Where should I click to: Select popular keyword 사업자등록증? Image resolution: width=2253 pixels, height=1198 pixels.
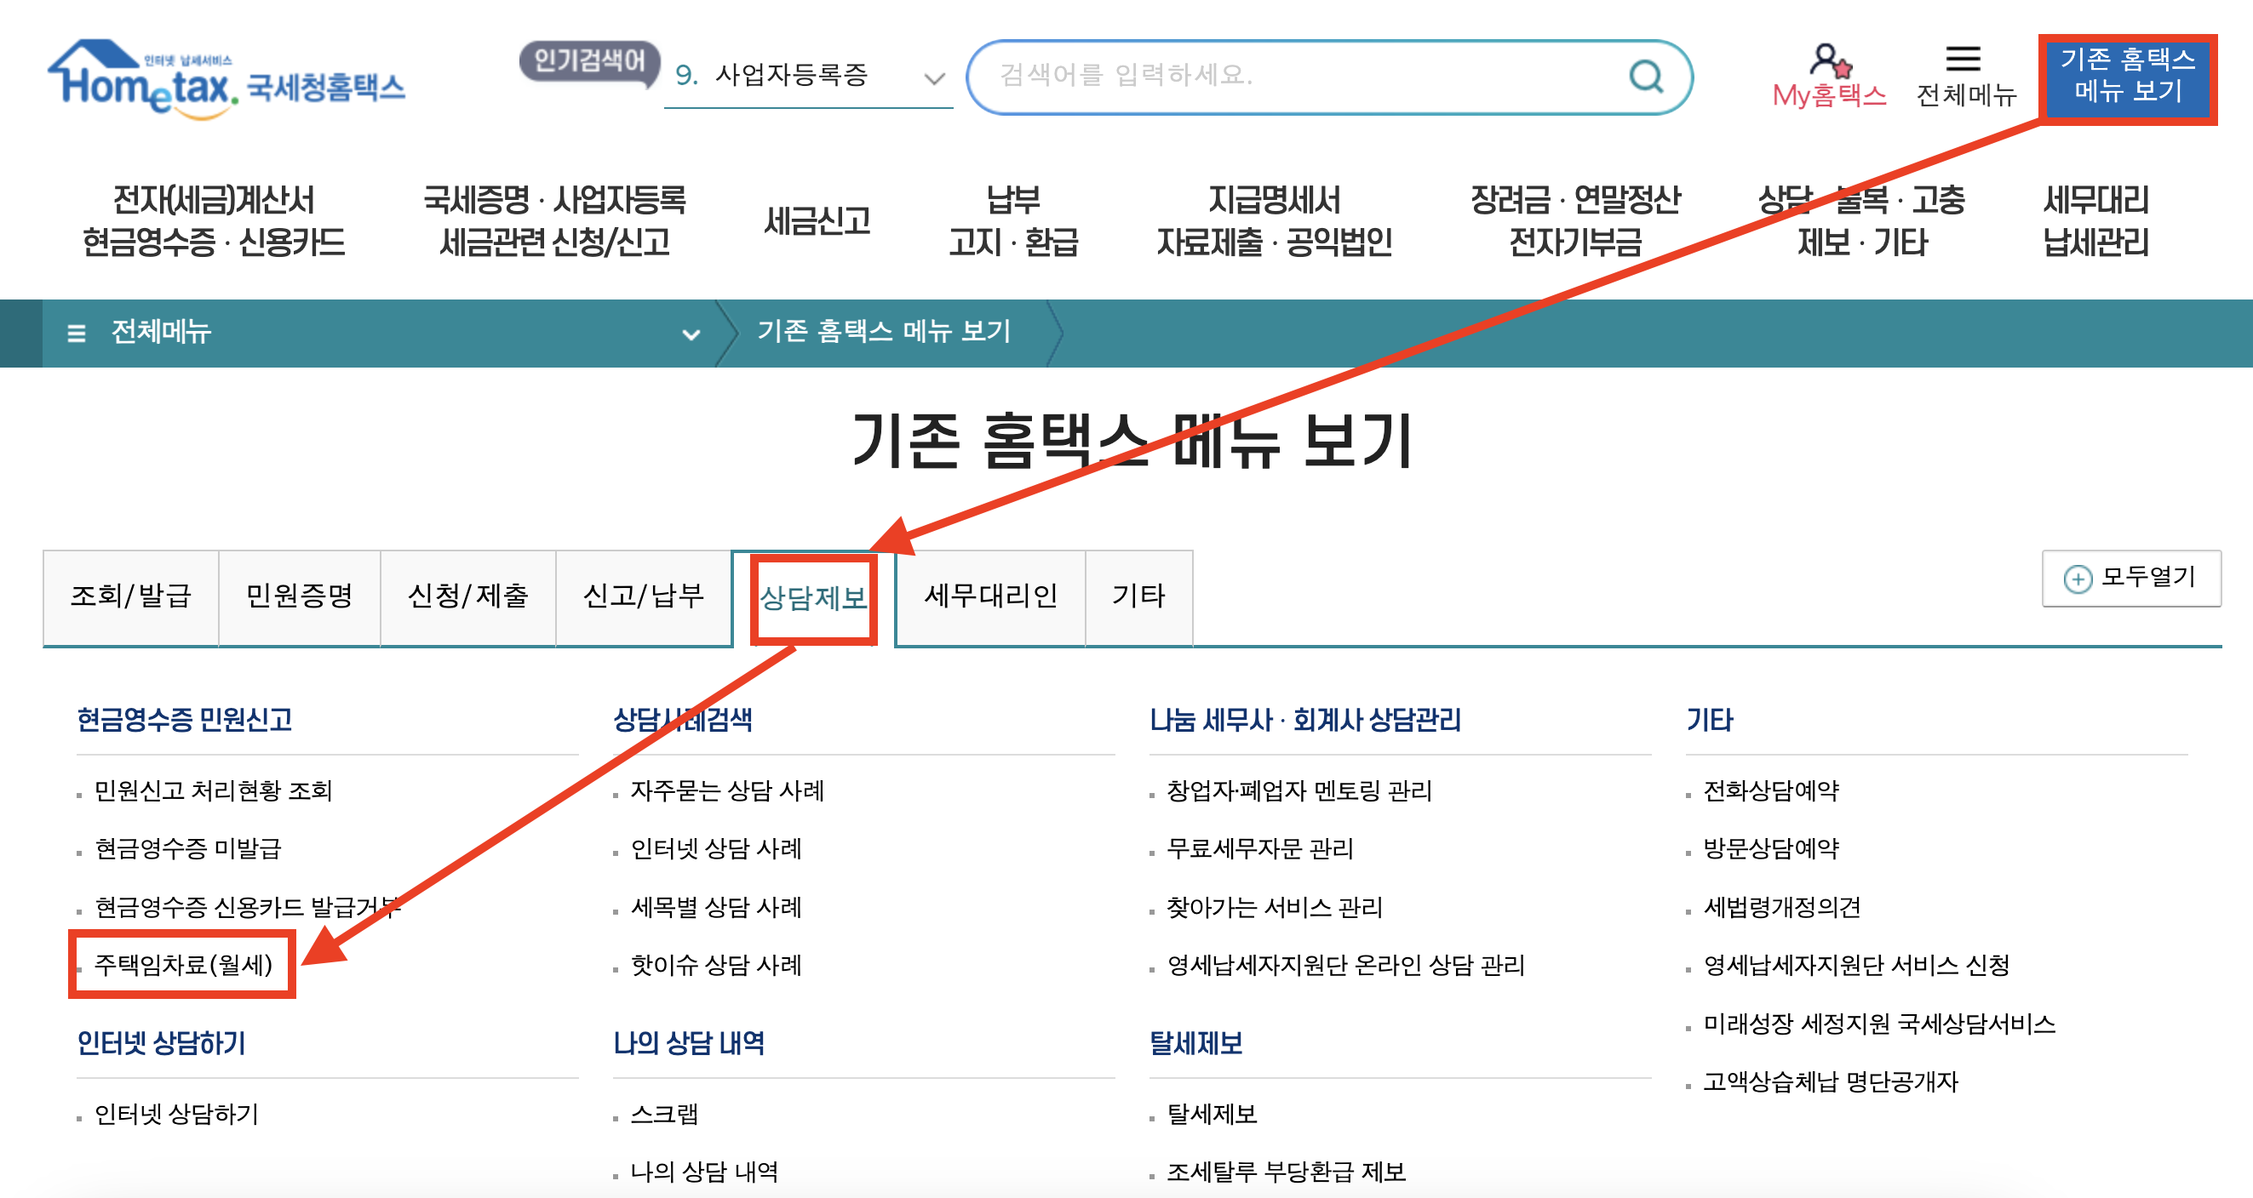(791, 75)
